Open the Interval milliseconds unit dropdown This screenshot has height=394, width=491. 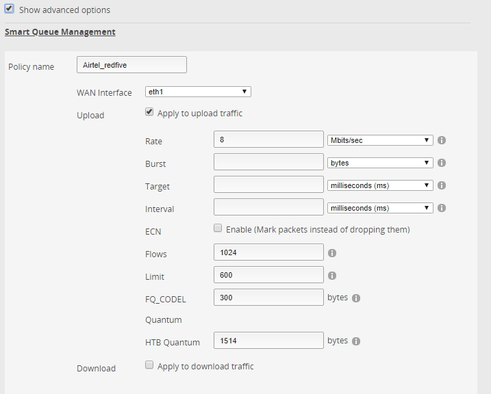(x=380, y=208)
